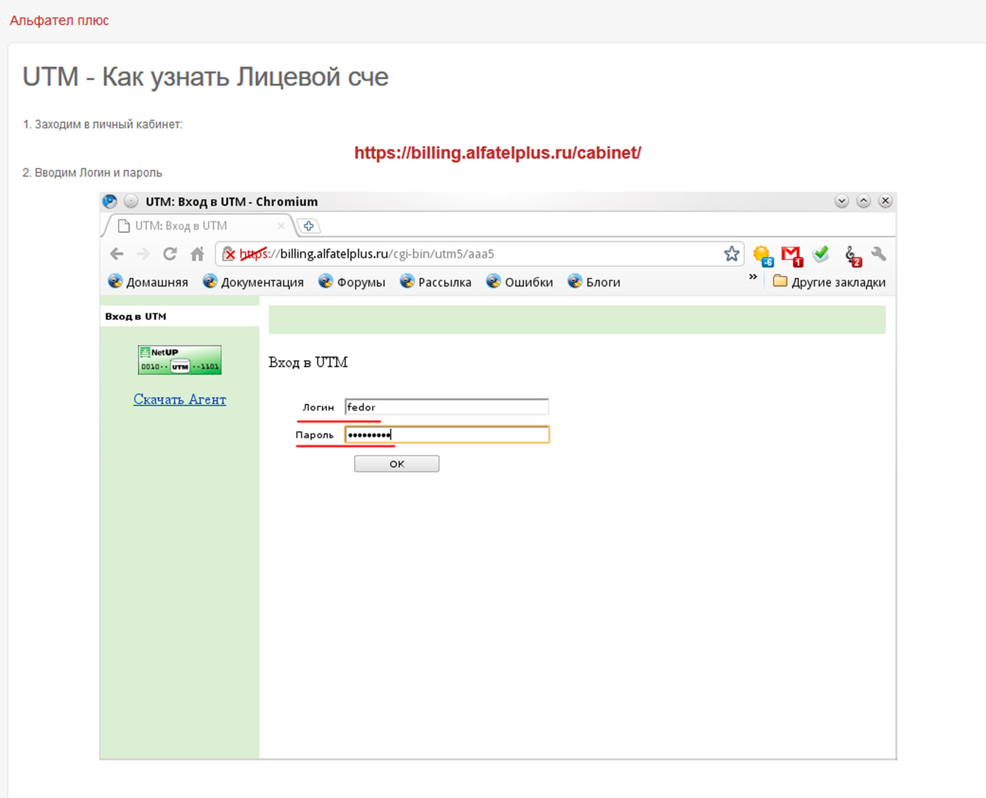The width and height of the screenshot is (986, 798).
Task: Close the 'UTM: Вход в UTM' tab
Action: 281,225
